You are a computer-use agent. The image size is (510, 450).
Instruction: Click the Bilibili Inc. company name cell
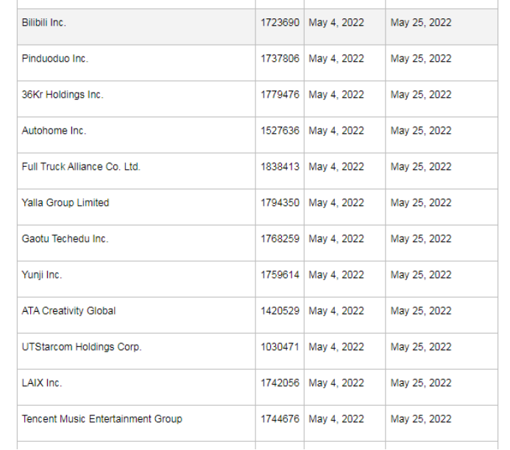click(x=44, y=23)
